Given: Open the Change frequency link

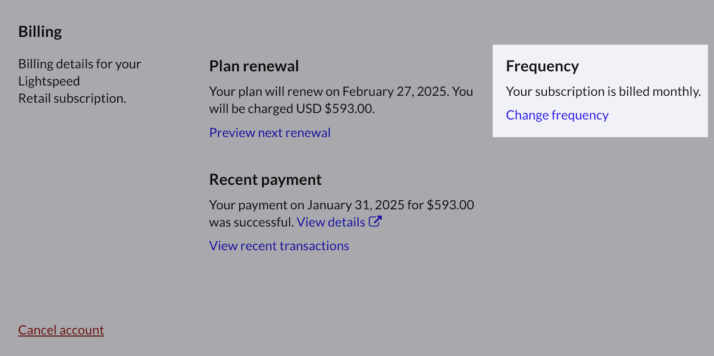Looking at the screenshot, I should [557, 115].
